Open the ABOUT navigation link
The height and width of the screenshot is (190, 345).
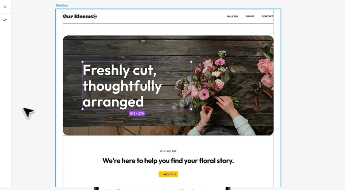point(250,16)
